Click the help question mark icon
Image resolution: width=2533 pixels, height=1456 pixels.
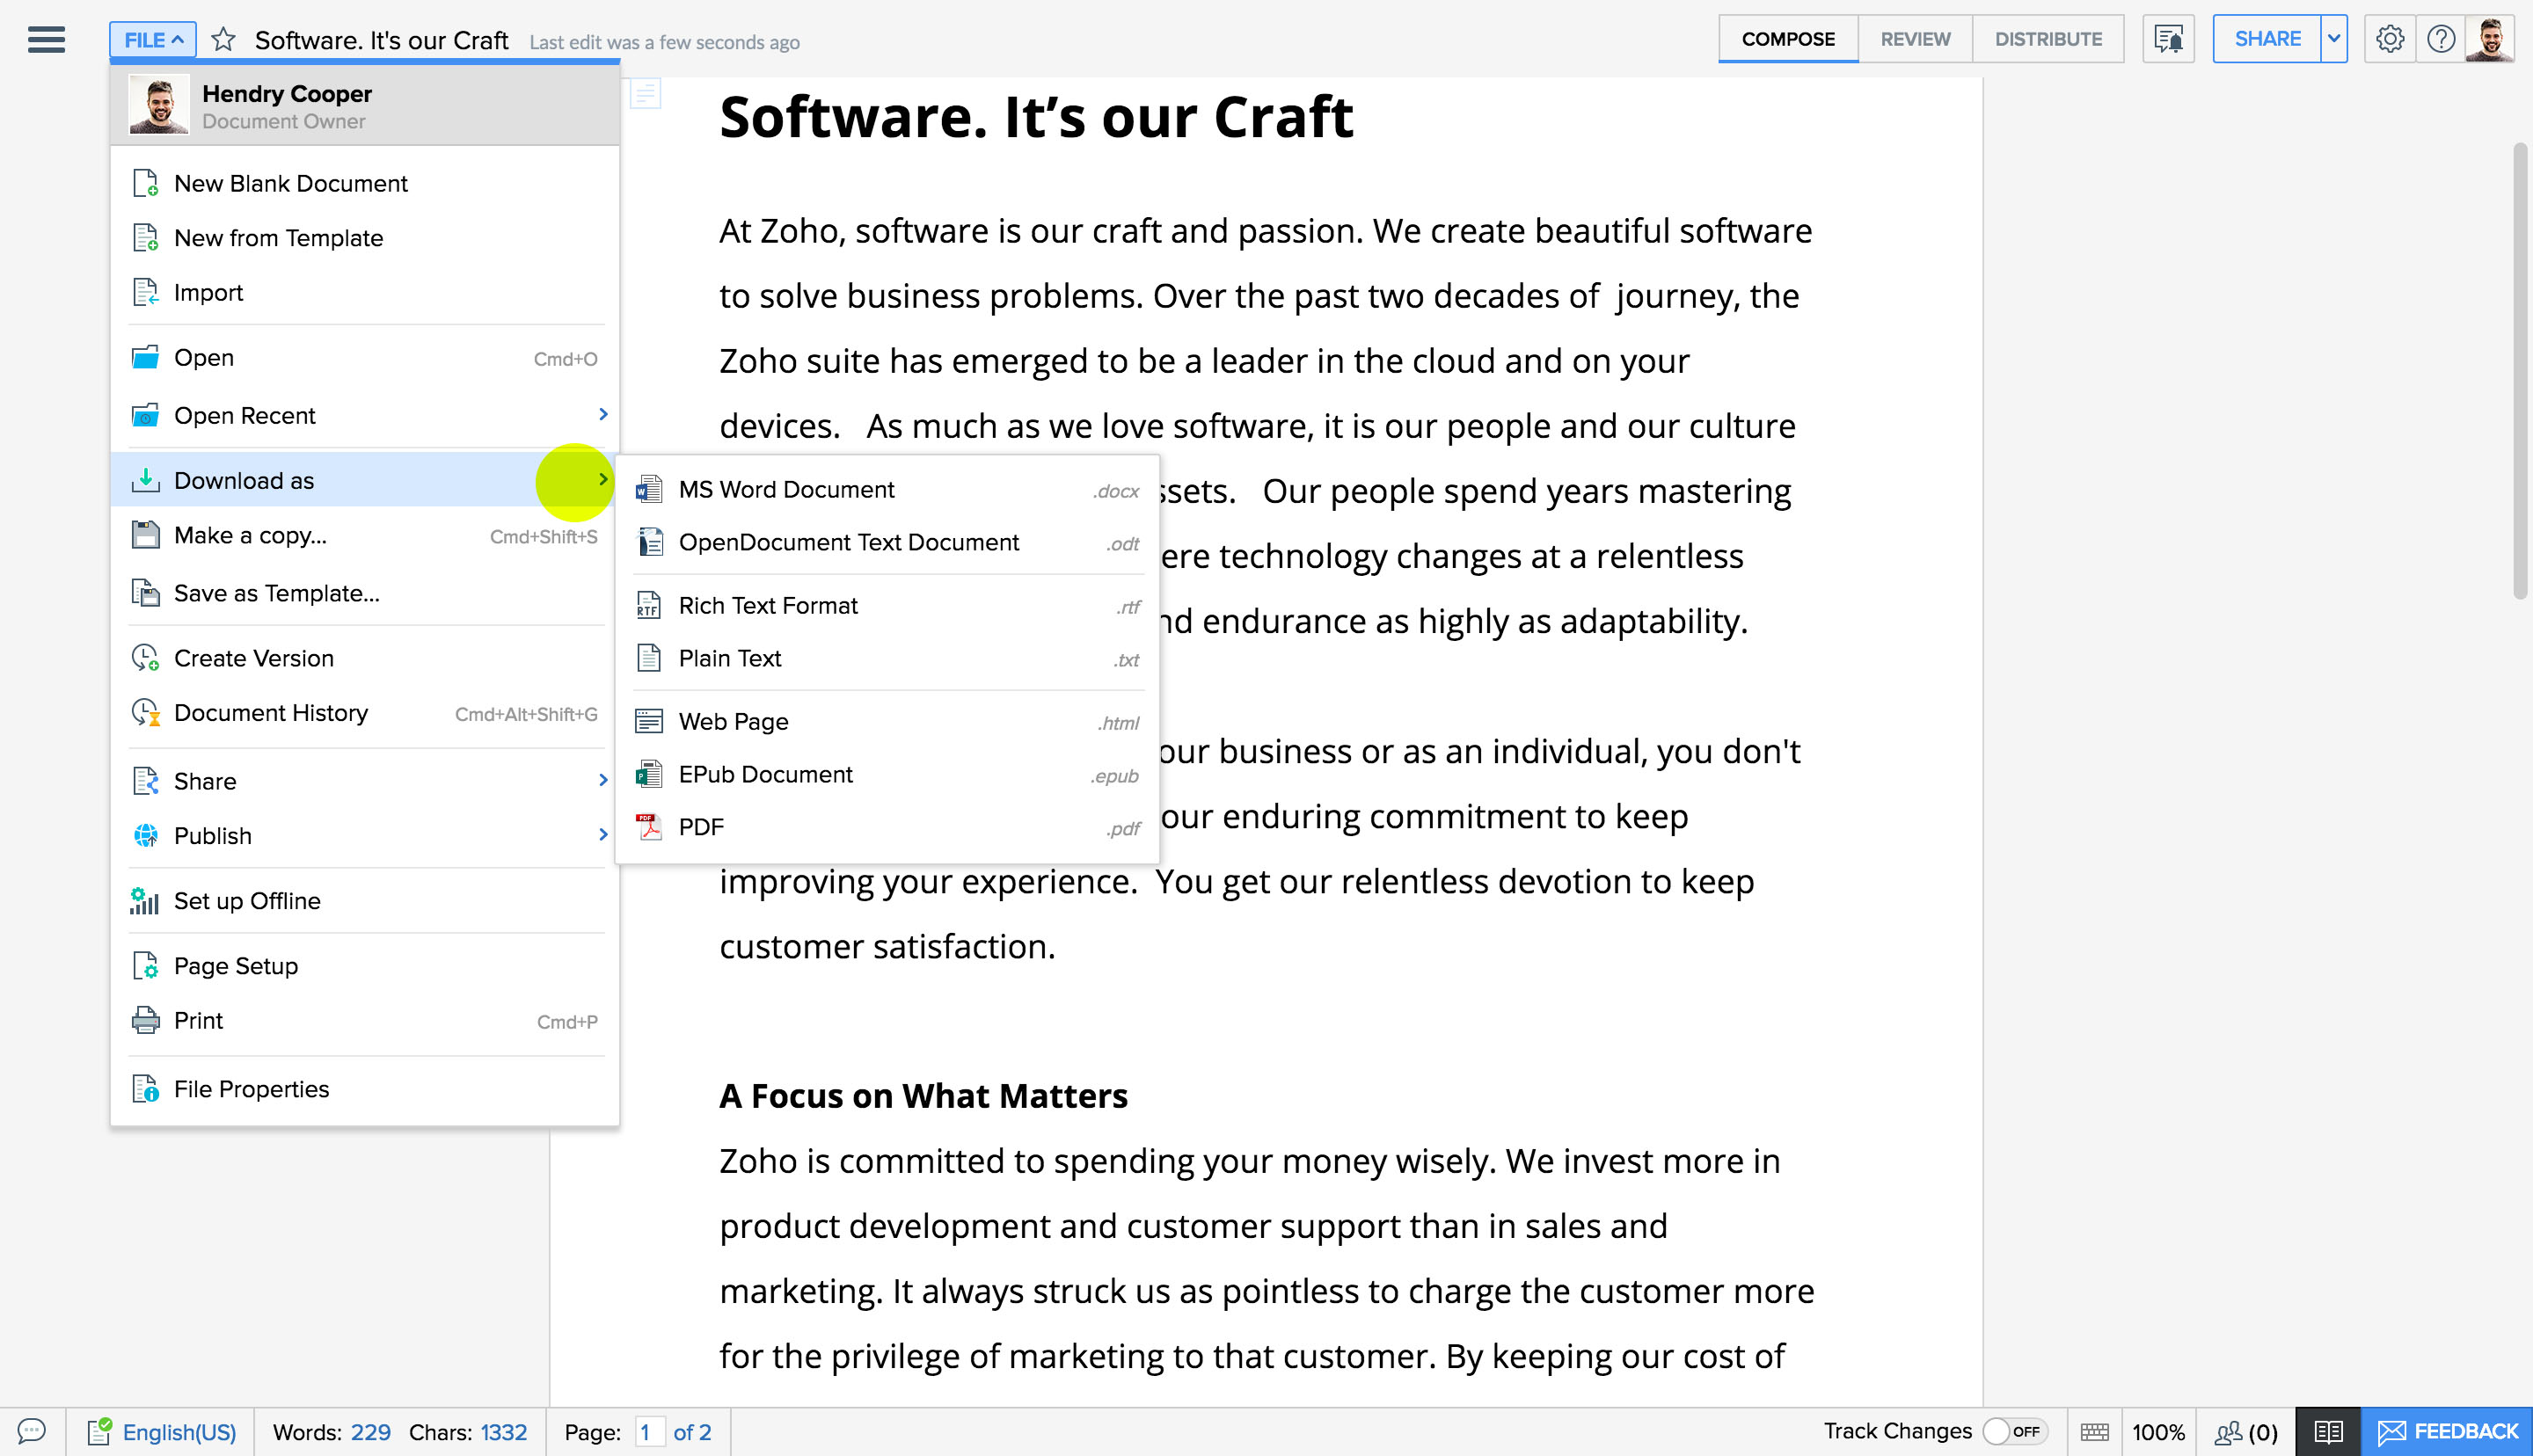(2440, 39)
